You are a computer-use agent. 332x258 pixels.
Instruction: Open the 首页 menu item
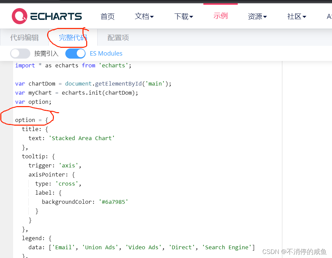[x=107, y=16]
